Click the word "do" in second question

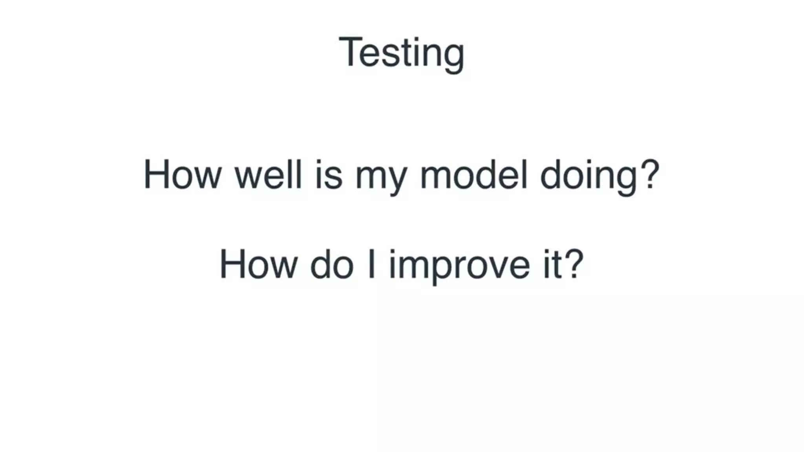(x=332, y=265)
